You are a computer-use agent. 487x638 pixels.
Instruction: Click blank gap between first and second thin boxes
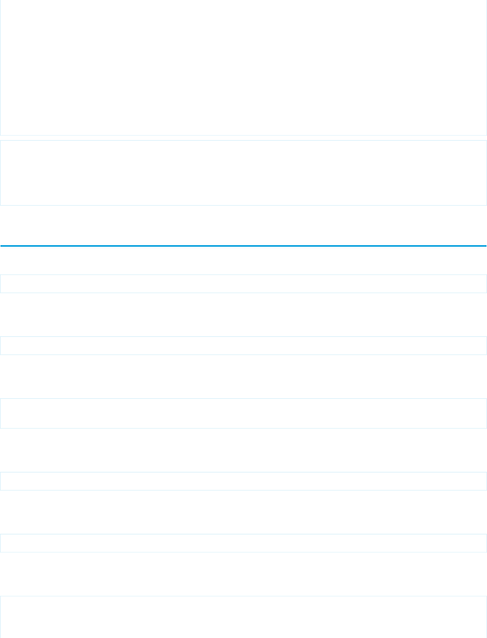pyautogui.click(x=243, y=314)
